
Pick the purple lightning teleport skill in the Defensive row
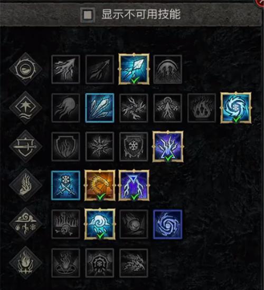tap(168, 146)
